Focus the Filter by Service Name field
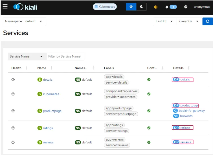Viewport: 213px width, 155px height. point(65,56)
